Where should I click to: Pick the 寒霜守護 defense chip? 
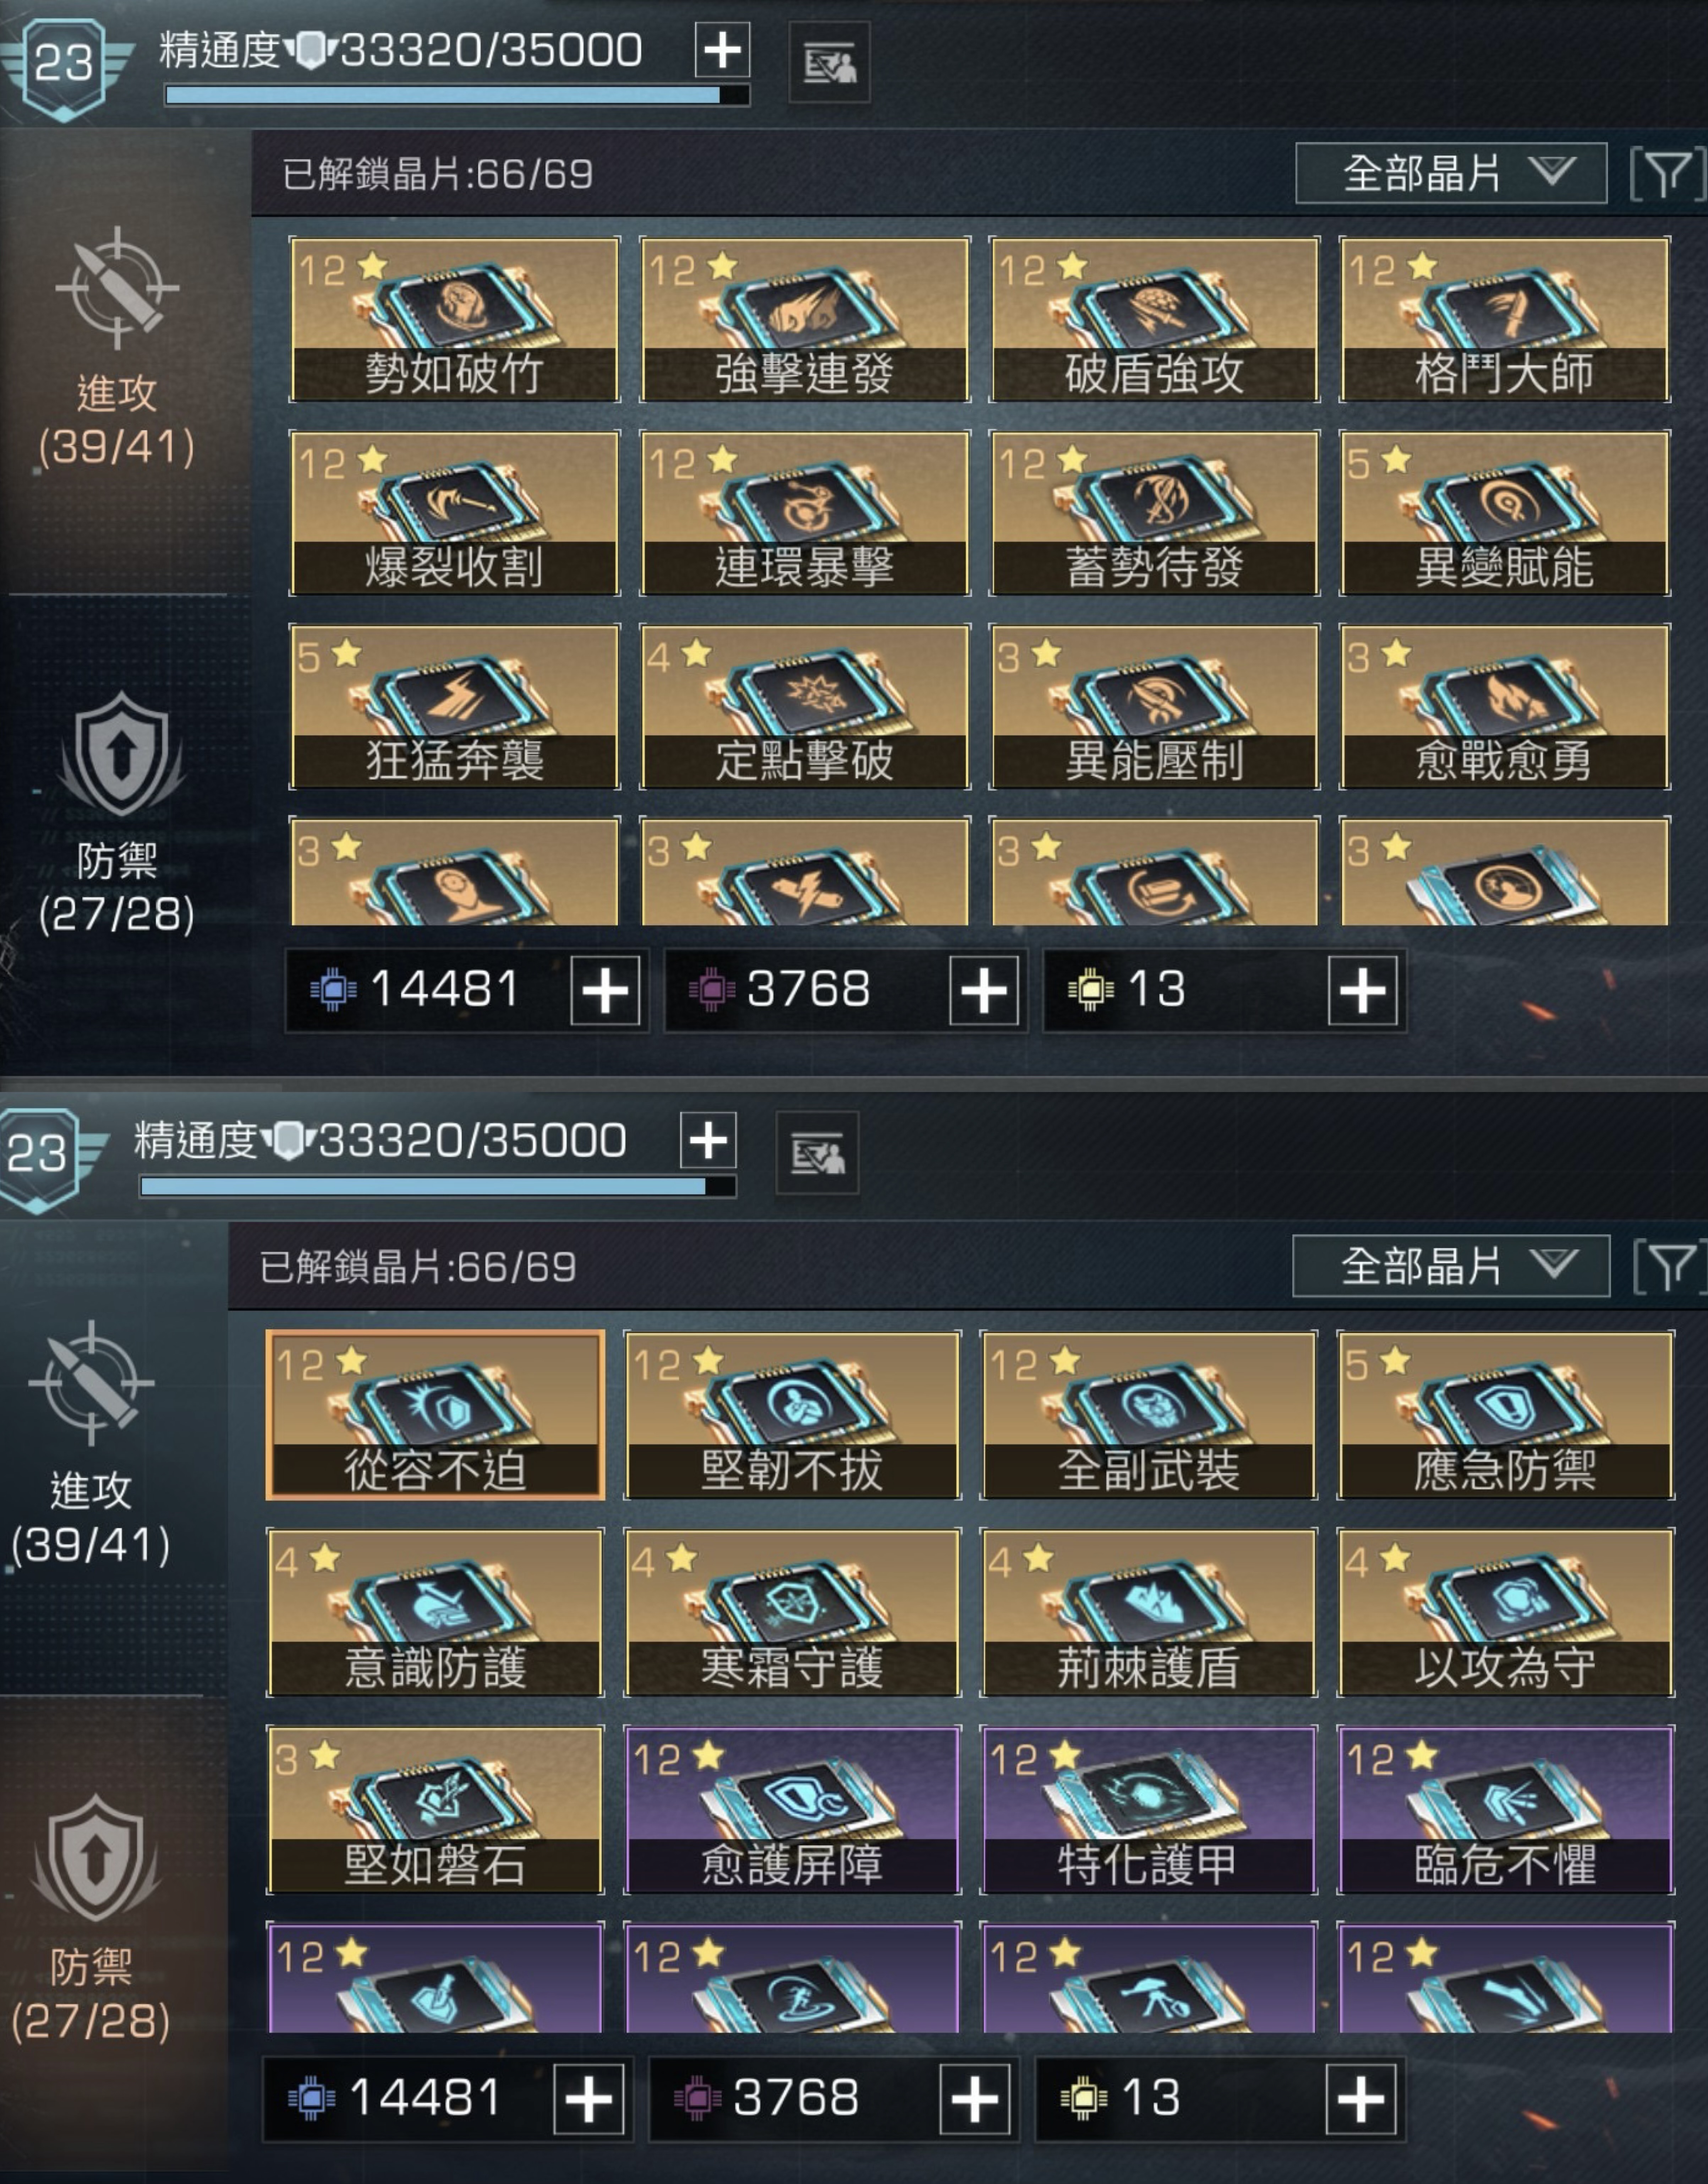tap(792, 1612)
